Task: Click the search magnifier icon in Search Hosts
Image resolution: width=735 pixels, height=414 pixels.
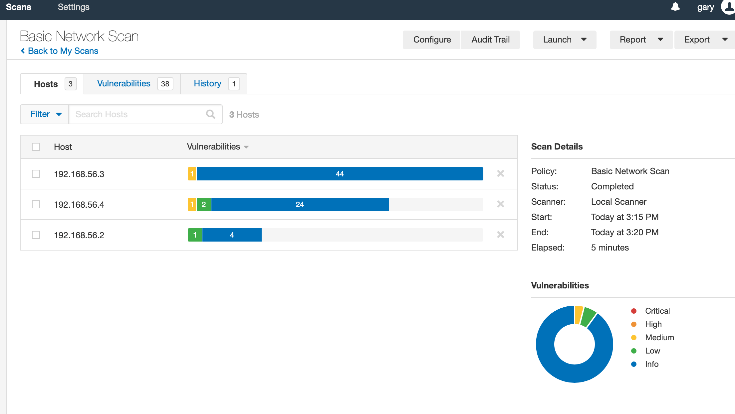Action: tap(210, 114)
